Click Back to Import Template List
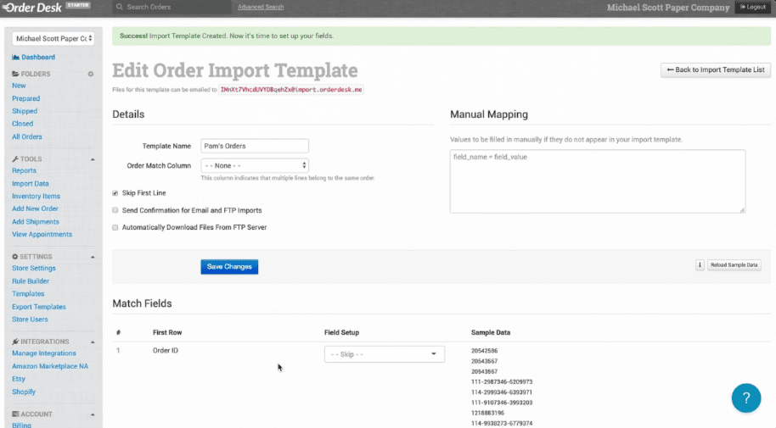 tap(715, 69)
